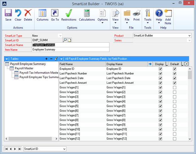Remove the selected table with minus icon
Viewport: 196px width, 154px height.
point(51,59)
